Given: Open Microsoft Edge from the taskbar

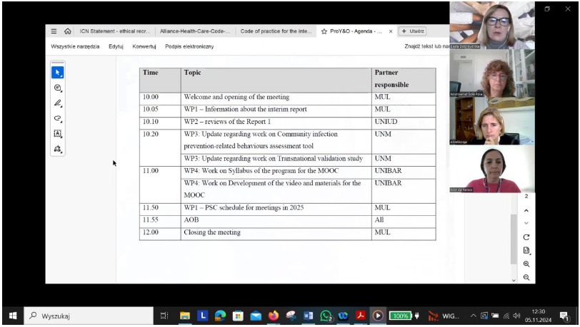Looking at the screenshot, I should 220,316.
